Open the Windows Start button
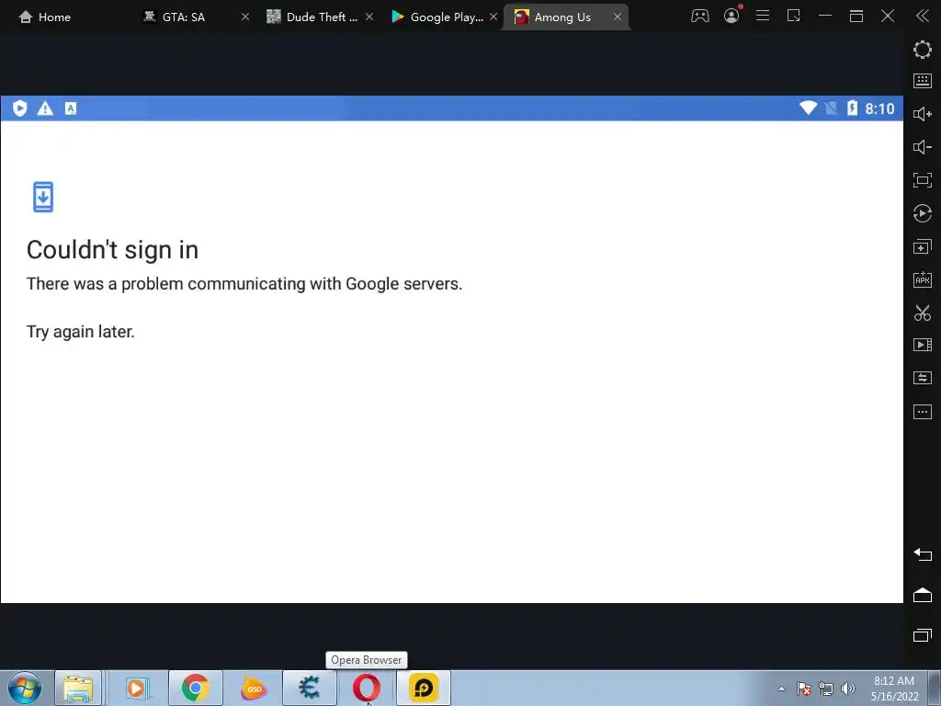The height and width of the screenshot is (706, 941). (24, 688)
